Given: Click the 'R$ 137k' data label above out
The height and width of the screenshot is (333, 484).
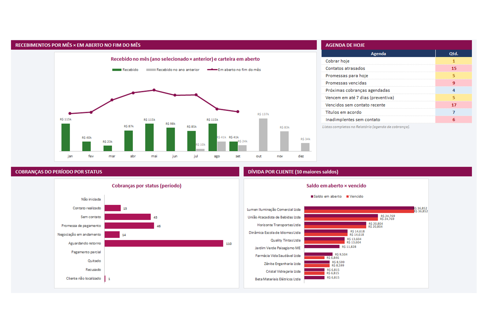Looking at the screenshot, I should click(x=263, y=114).
